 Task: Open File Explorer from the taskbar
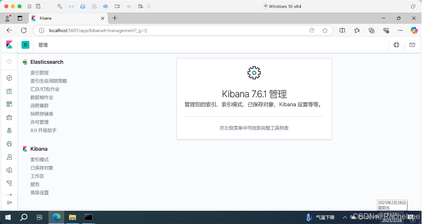[73, 217]
